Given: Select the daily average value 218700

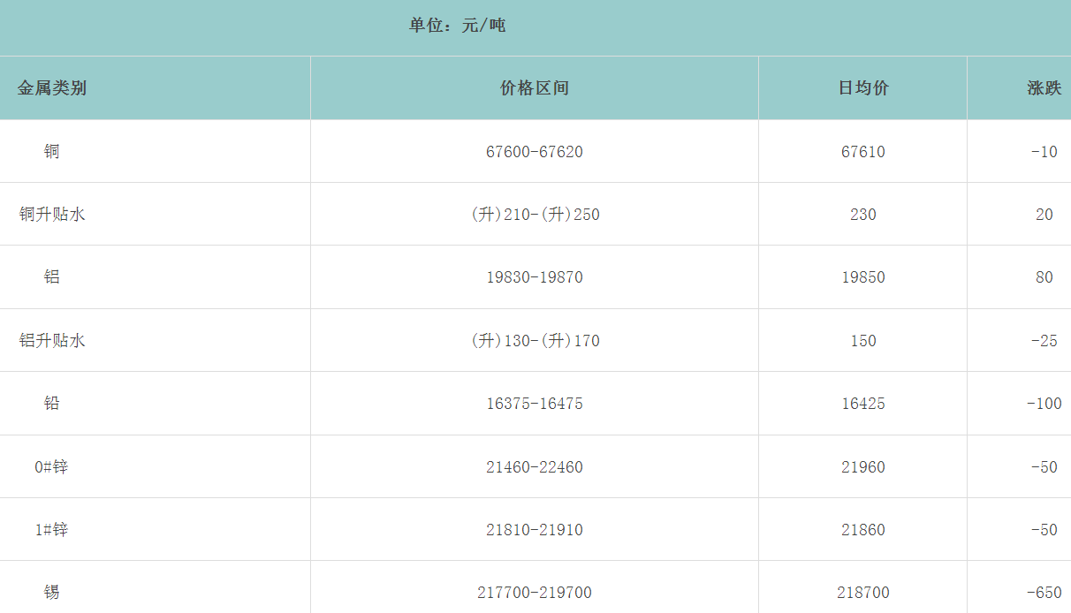Looking at the screenshot, I should point(862,593).
